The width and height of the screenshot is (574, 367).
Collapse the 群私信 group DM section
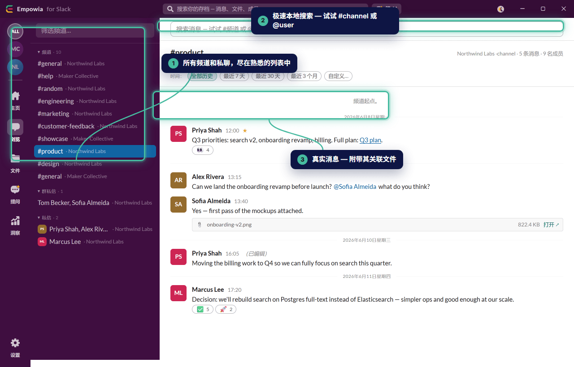coord(50,192)
